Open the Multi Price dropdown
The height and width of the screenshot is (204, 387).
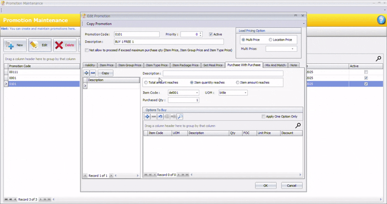pos(292,49)
